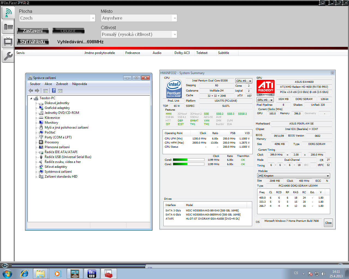Expand the Procesory node

[36, 142]
